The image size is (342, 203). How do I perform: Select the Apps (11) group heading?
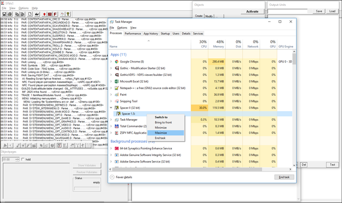119,54
